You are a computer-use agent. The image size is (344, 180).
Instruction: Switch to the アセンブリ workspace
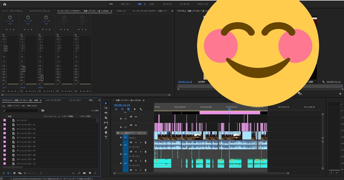125,4
